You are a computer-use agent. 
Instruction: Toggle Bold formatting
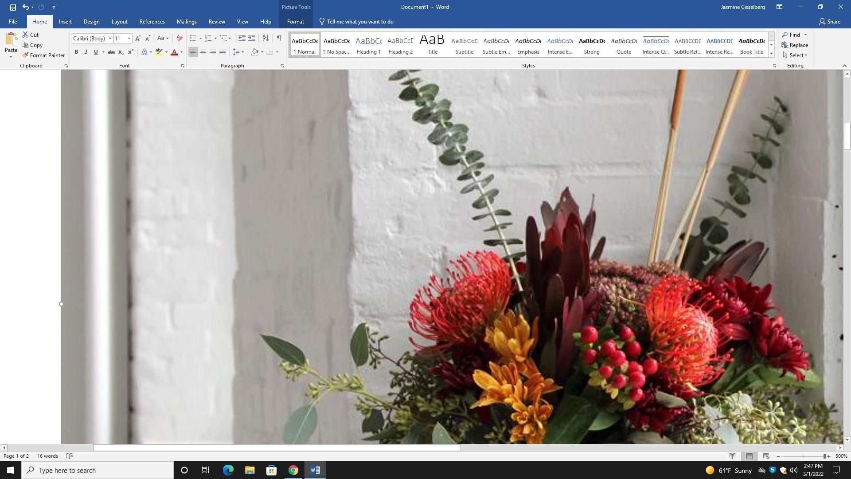[76, 52]
